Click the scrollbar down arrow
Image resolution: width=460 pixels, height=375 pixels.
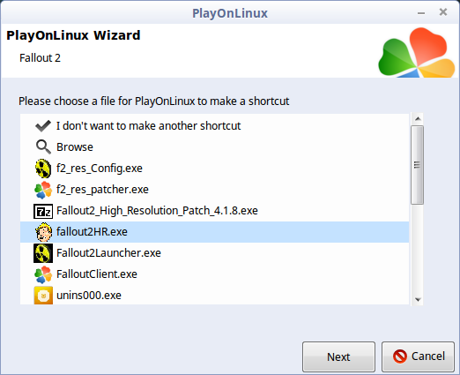tap(418, 299)
